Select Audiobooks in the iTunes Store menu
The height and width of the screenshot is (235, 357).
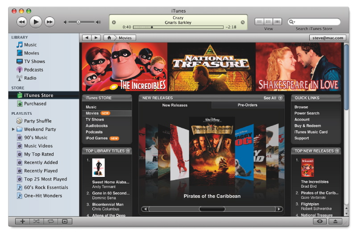click(96, 126)
